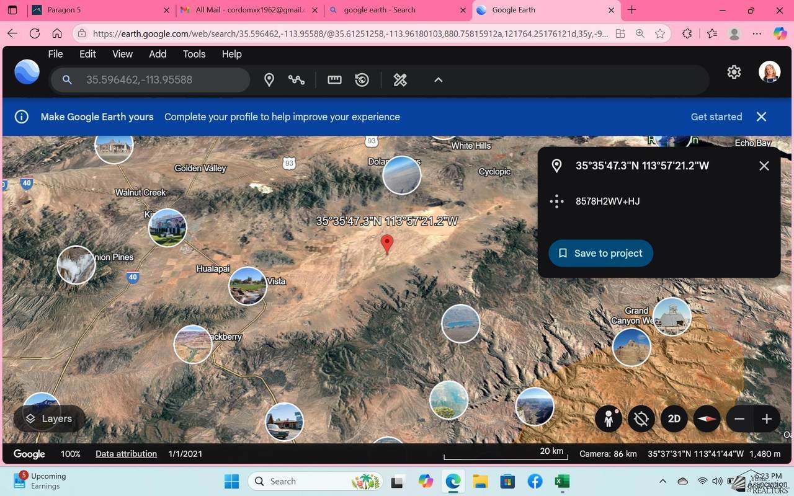Screen dimensions: 794x496
Task: Open the Measure ruler tool
Action: coord(334,80)
